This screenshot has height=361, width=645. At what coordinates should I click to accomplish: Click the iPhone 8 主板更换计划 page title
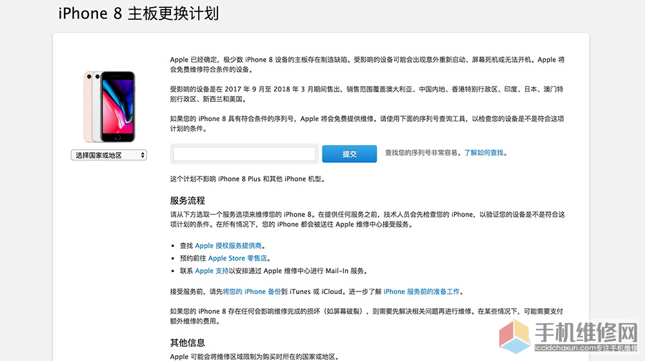click(x=139, y=14)
